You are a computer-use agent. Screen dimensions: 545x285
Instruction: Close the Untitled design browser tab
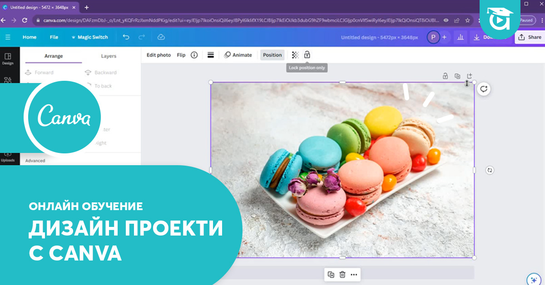(x=74, y=7)
